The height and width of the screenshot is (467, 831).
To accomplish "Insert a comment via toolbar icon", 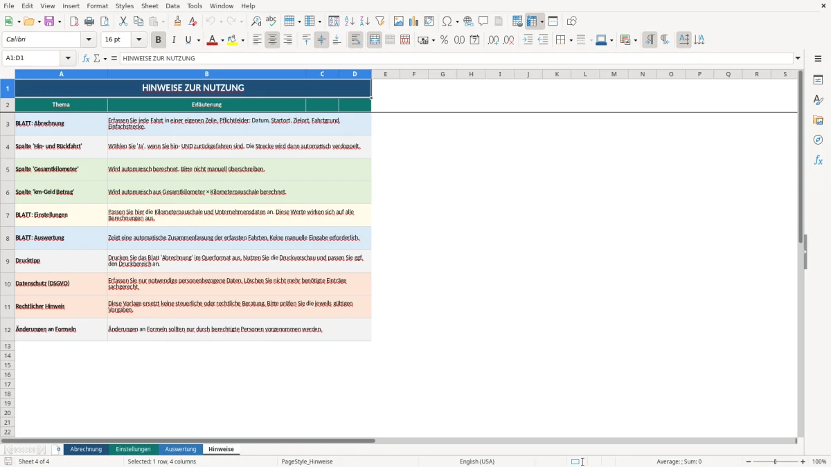I will [x=483, y=21].
